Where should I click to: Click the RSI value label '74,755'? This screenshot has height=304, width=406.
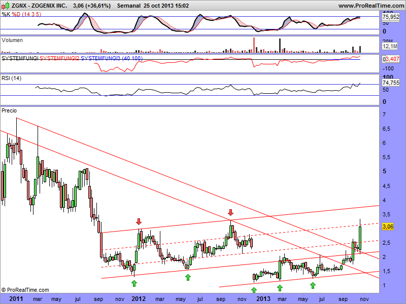coord(391,83)
